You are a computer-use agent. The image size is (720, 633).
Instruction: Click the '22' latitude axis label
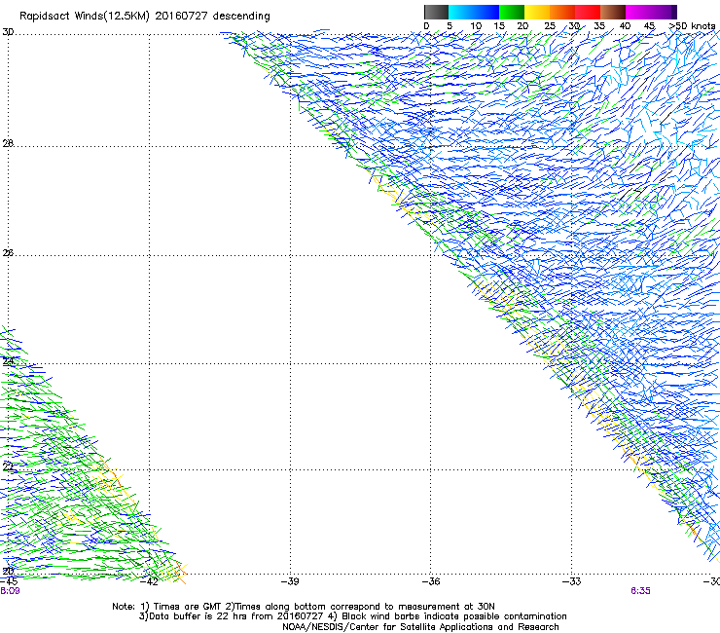coord(8,467)
